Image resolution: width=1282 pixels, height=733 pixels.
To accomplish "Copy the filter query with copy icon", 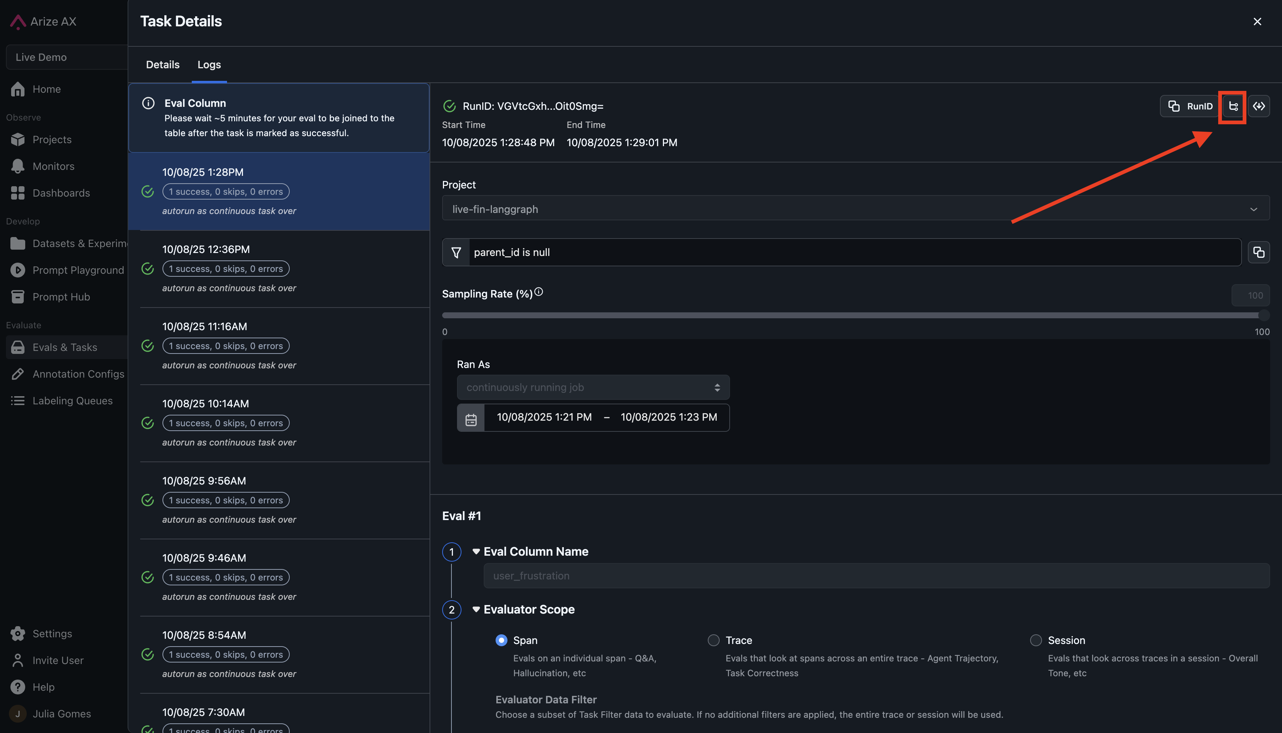I will 1258,252.
